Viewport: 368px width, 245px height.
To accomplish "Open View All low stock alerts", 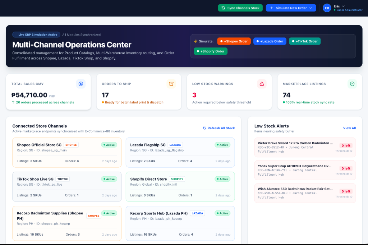I will (349, 128).
